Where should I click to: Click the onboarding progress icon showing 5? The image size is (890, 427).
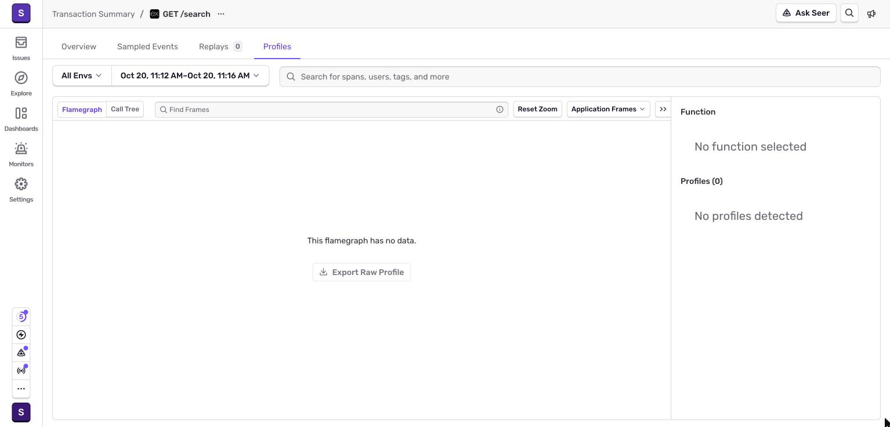[21, 317]
